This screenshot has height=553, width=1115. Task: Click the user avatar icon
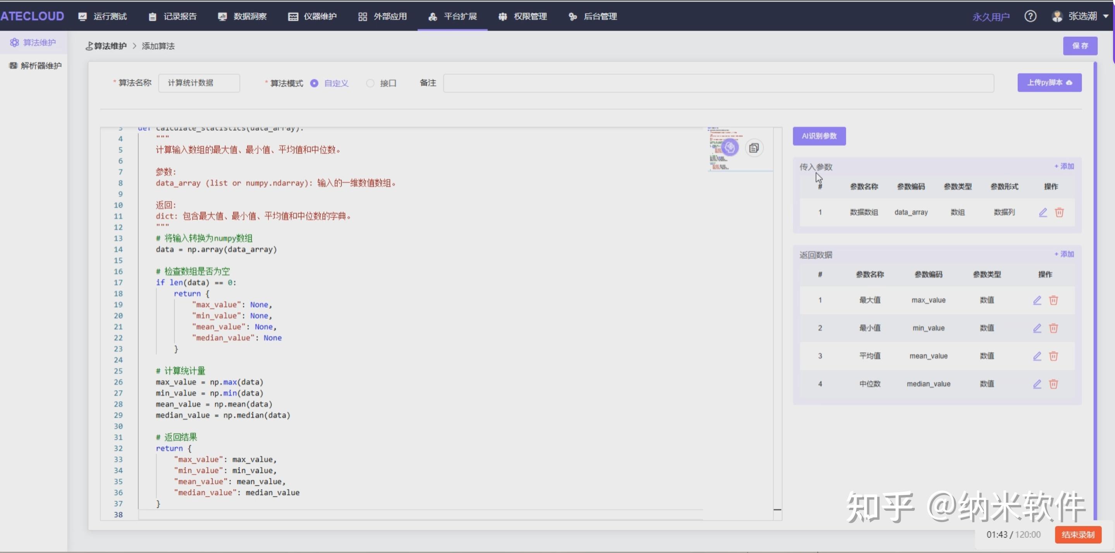tap(1057, 16)
